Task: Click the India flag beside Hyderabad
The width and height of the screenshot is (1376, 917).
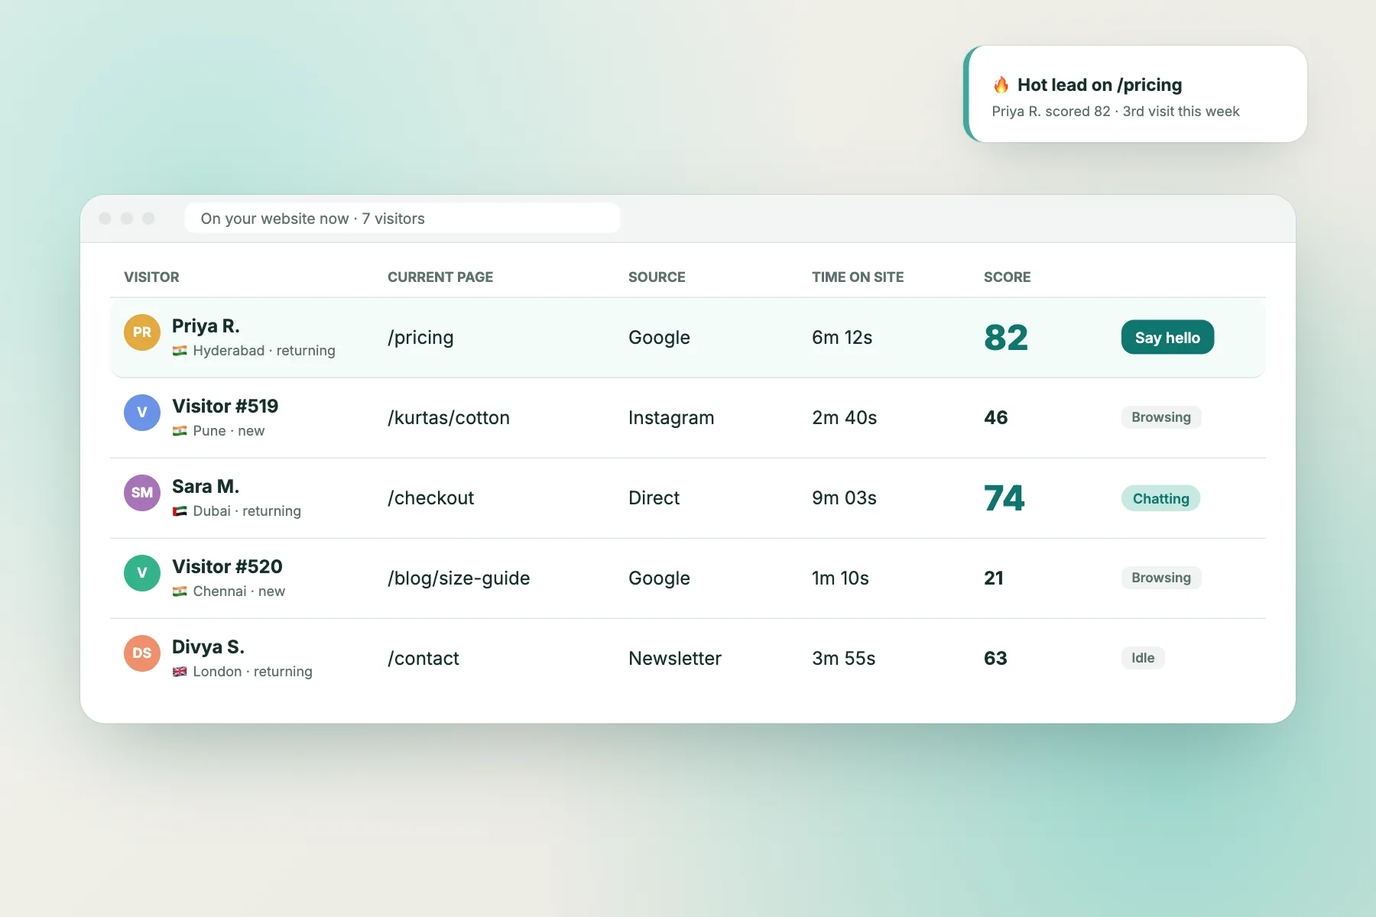Action: pos(180,351)
